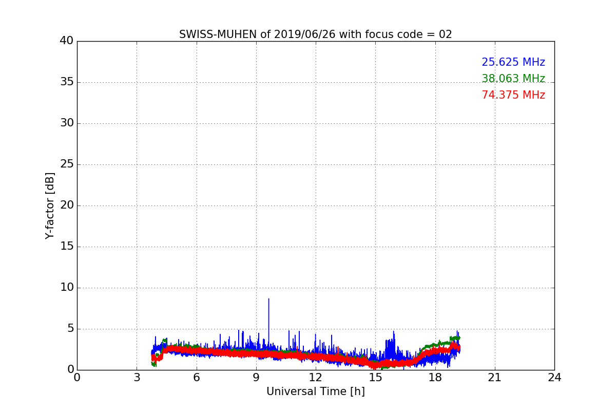Click the "35" tick on Y-factor axis

67,82
